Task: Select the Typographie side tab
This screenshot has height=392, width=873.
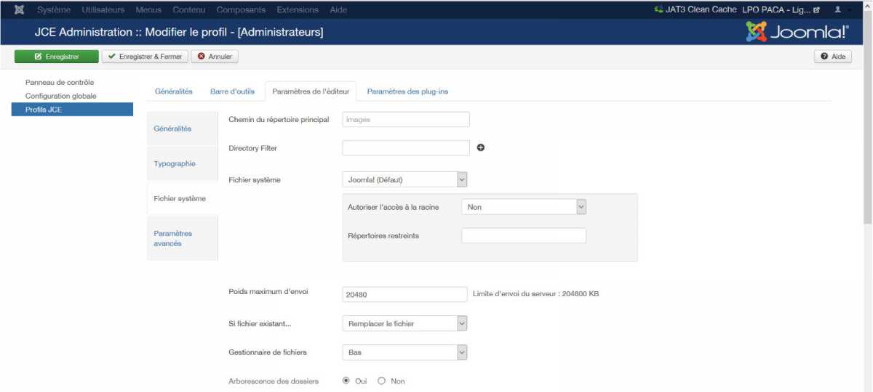Action: click(175, 164)
